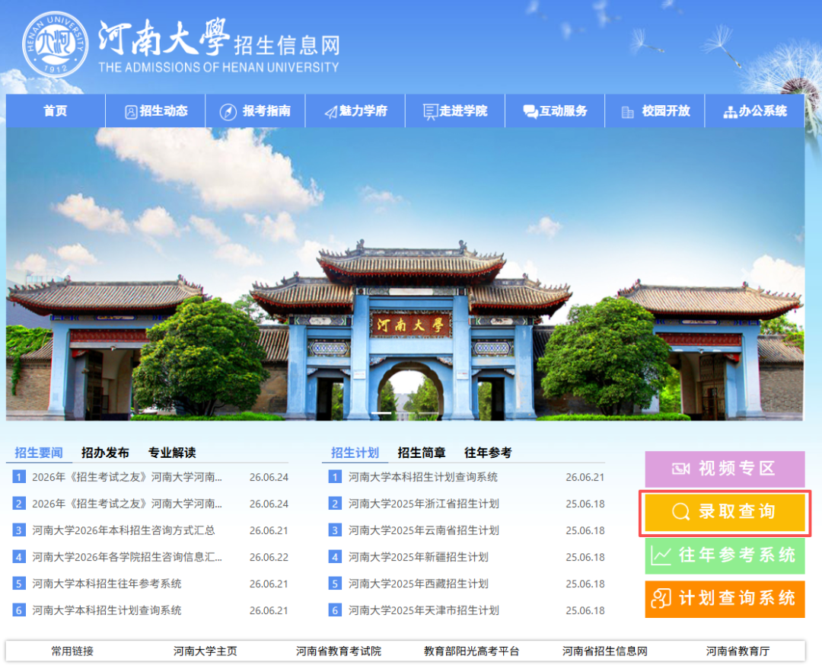Viewport: 822px width, 672px height.
Task: Open the 河南省教育考试院 footer link
Action: tap(339, 651)
